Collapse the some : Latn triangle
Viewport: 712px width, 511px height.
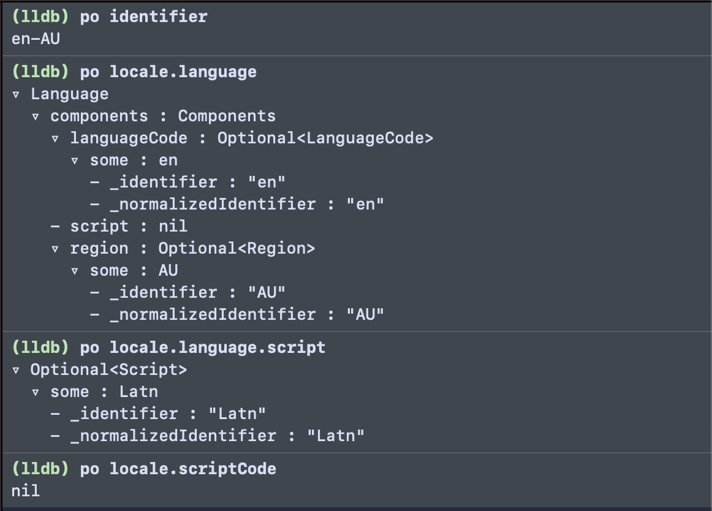(x=36, y=393)
